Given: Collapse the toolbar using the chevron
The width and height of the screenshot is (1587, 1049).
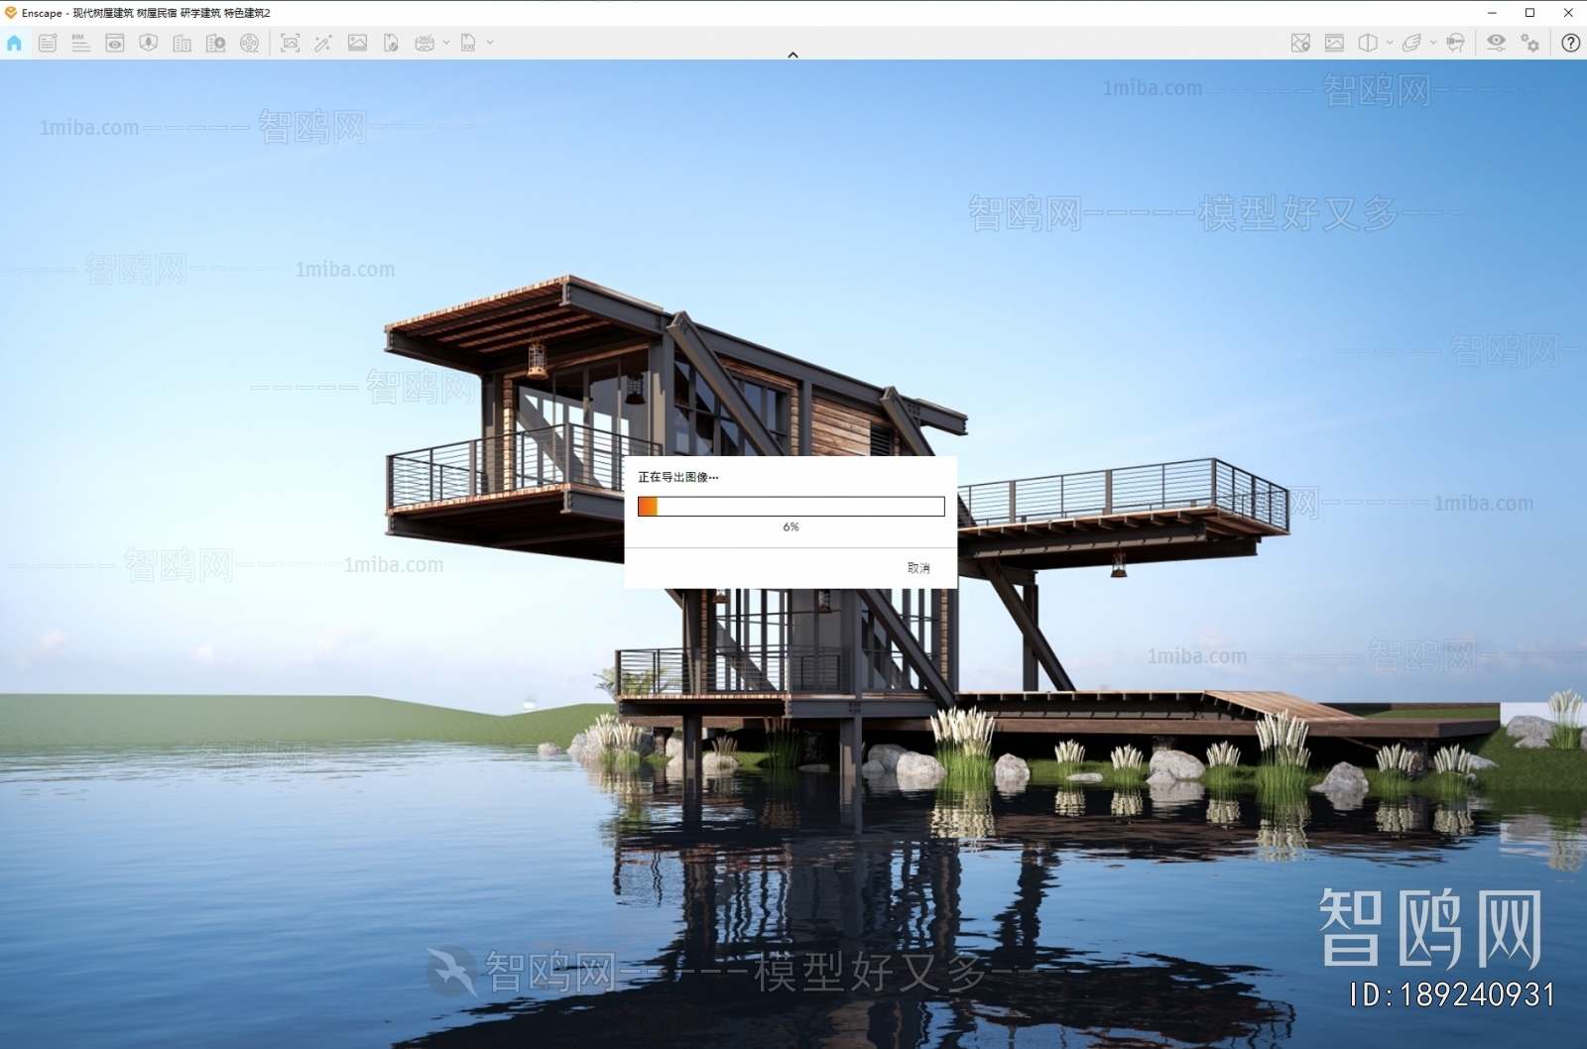Looking at the screenshot, I should (793, 55).
